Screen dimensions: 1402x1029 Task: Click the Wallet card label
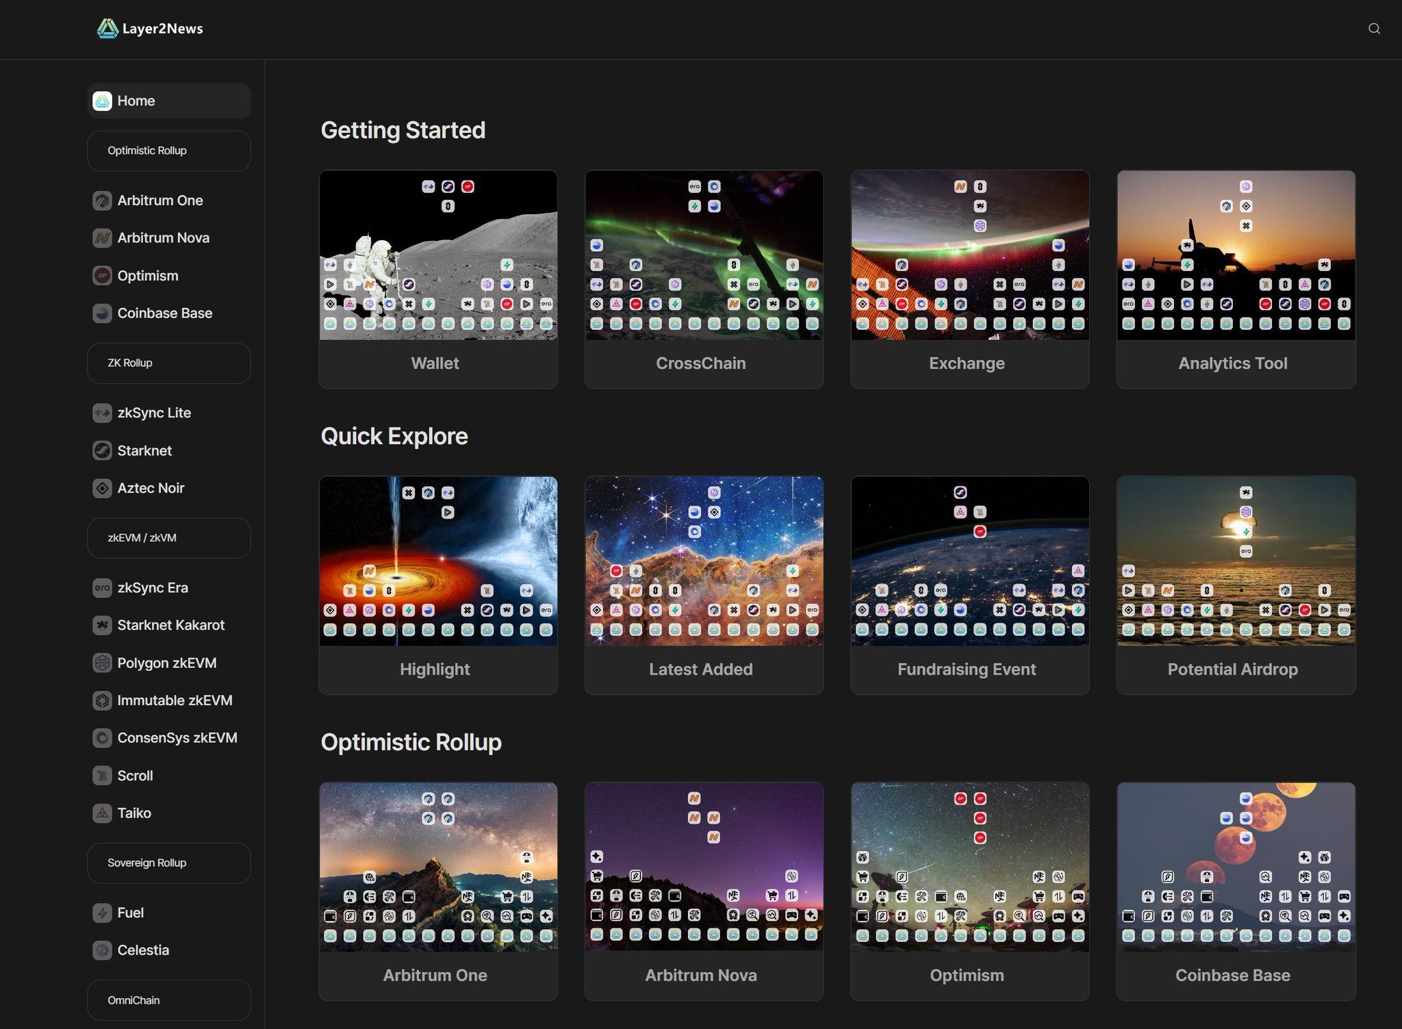(x=435, y=363)
